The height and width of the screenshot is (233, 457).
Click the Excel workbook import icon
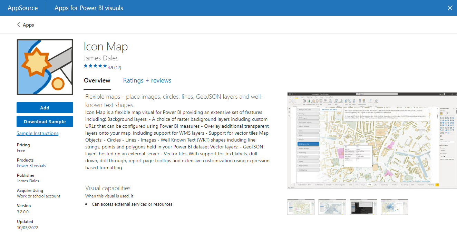point(309,101)
